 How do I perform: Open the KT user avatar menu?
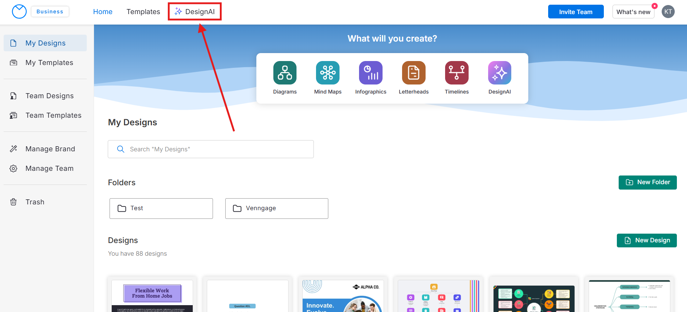[668, 12]
